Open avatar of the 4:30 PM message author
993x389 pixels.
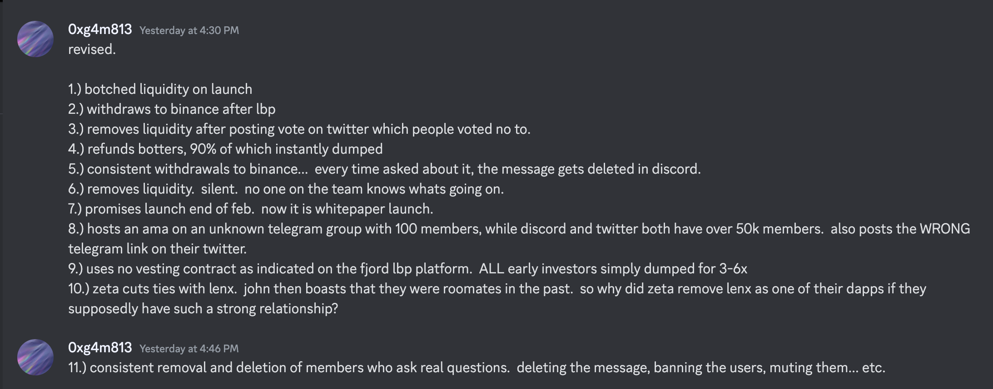tap(35, 39)
